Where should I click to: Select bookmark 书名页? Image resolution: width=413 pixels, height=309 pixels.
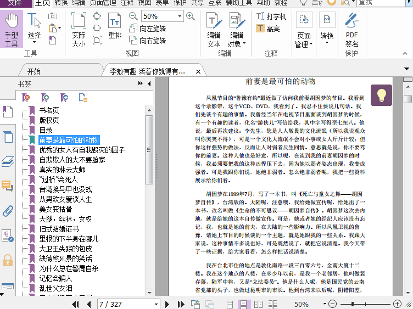pos(49,110)
